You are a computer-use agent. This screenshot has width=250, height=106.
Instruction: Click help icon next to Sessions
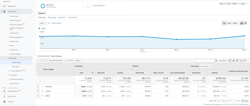pyautogui.click(x=125, y=73)
